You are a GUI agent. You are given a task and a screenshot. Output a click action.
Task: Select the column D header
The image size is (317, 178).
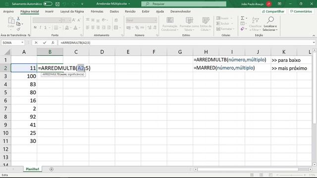click(x=102, y=52)
